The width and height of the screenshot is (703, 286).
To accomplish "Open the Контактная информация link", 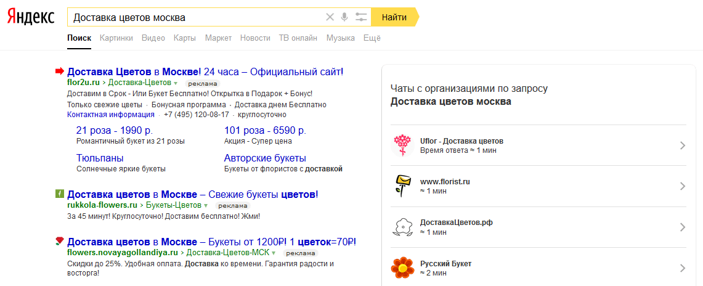I will [111, 114].
